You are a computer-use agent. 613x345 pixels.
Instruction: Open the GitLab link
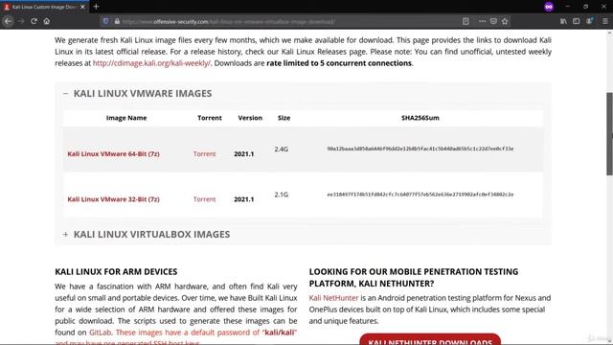tap(100, 333)
